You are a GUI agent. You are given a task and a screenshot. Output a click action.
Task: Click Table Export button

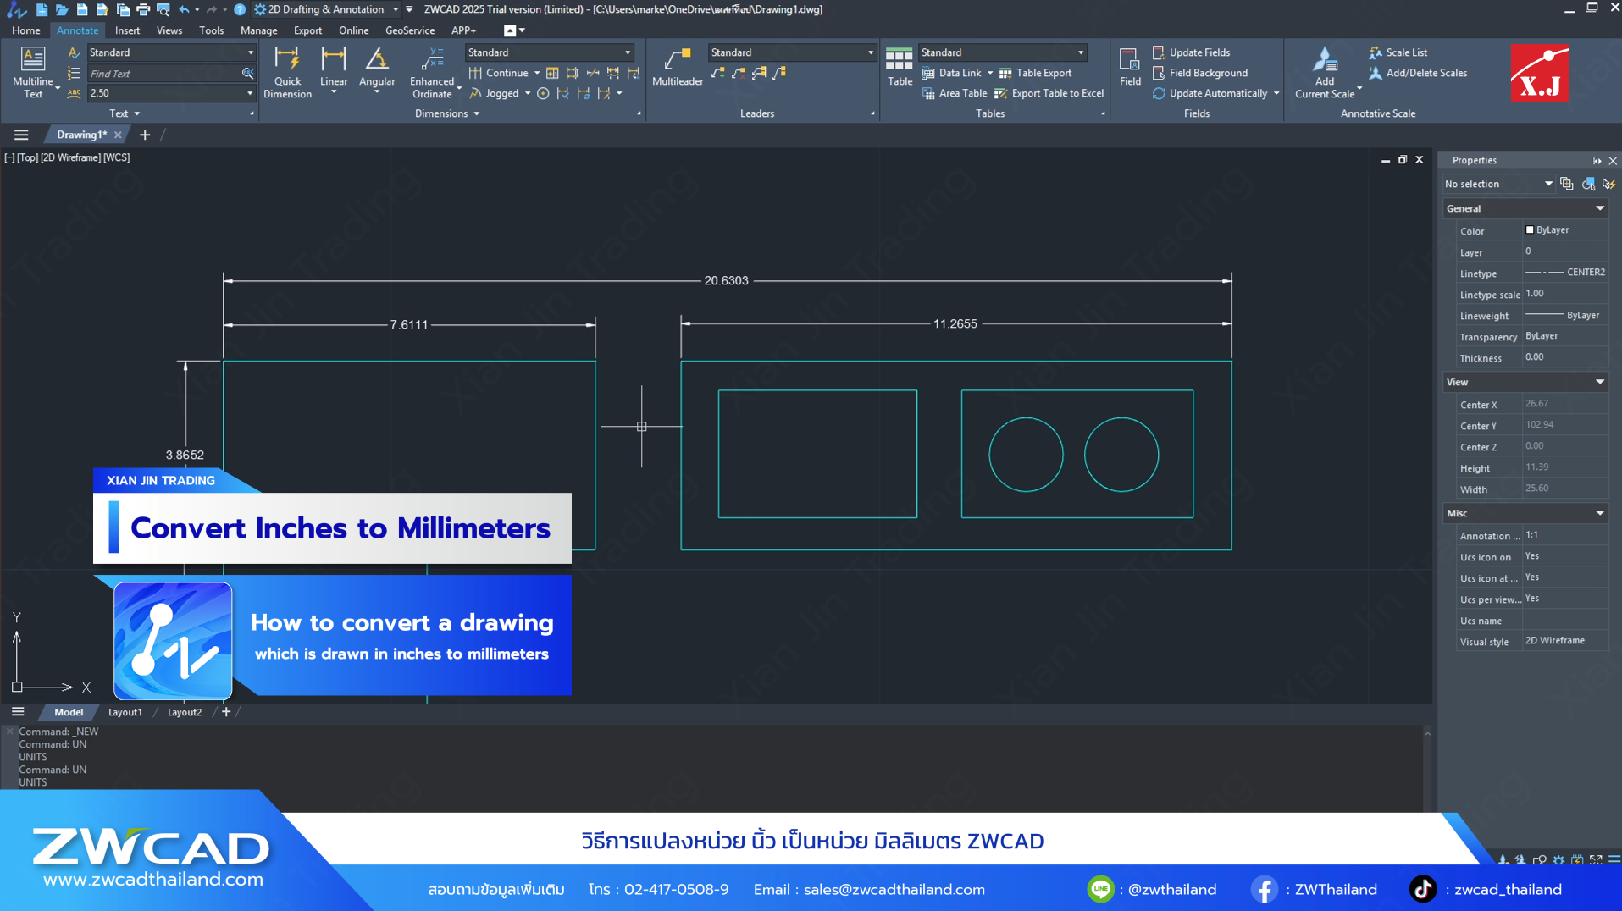tap(1035, 73)
